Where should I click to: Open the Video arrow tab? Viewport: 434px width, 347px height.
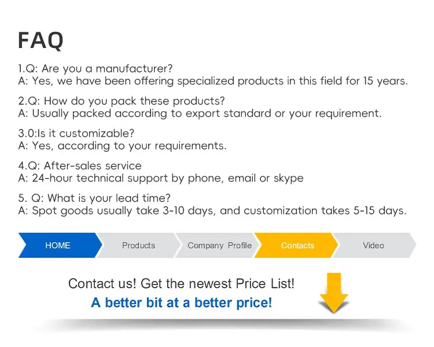click(x=374, y=245)
